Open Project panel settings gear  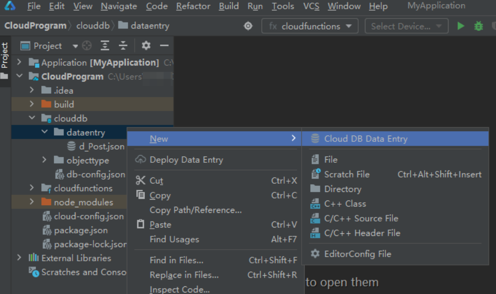(x=146, y=45)
